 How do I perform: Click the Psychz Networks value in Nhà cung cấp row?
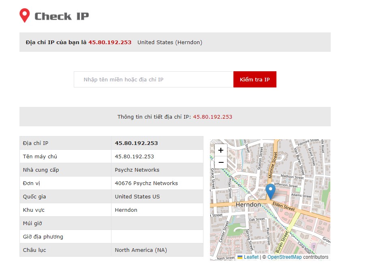coord(137,170)
